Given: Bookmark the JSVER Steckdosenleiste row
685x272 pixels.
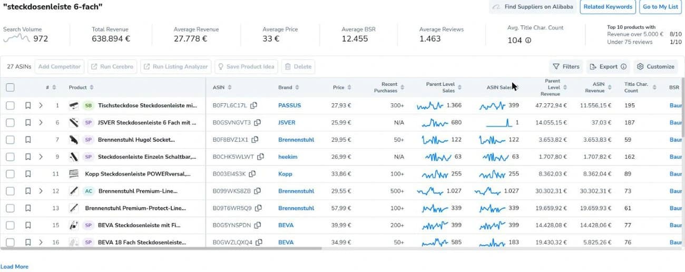Looking at the screenshot, I should 28,123.
